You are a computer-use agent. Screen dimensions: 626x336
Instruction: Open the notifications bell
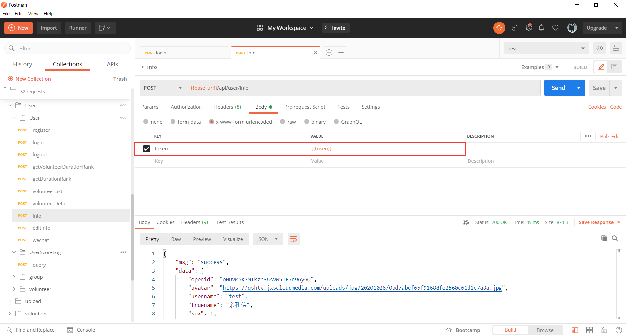click(541, 28)
